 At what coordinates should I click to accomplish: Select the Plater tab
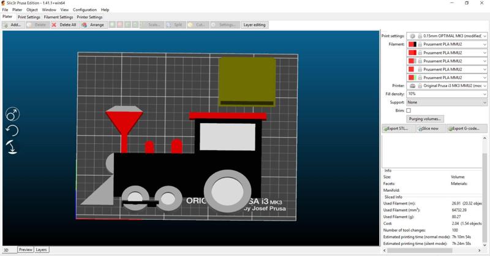point(7,17)
